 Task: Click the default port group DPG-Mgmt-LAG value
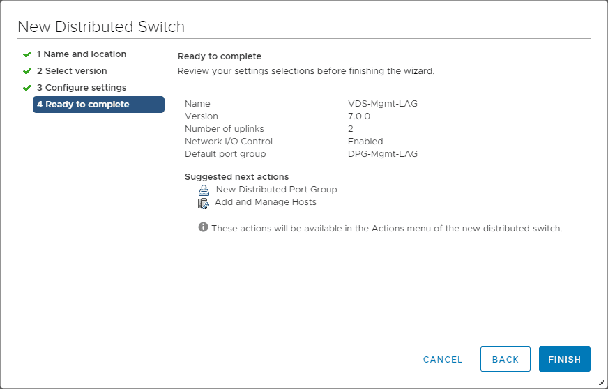tap(383, 154)
